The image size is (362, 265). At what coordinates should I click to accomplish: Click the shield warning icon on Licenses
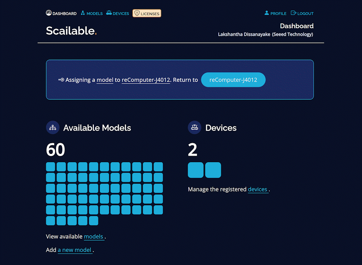click(137, 13)
